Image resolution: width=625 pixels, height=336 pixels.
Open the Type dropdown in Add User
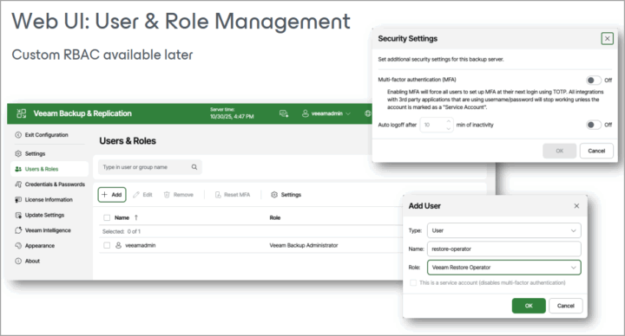504,230
